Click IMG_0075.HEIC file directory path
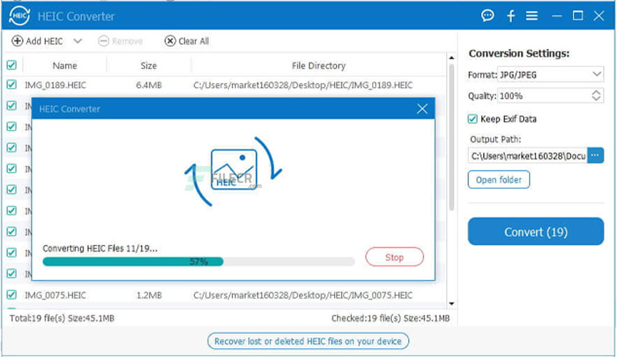The width and height of the screenshot is (617, 357). (303, 295)
